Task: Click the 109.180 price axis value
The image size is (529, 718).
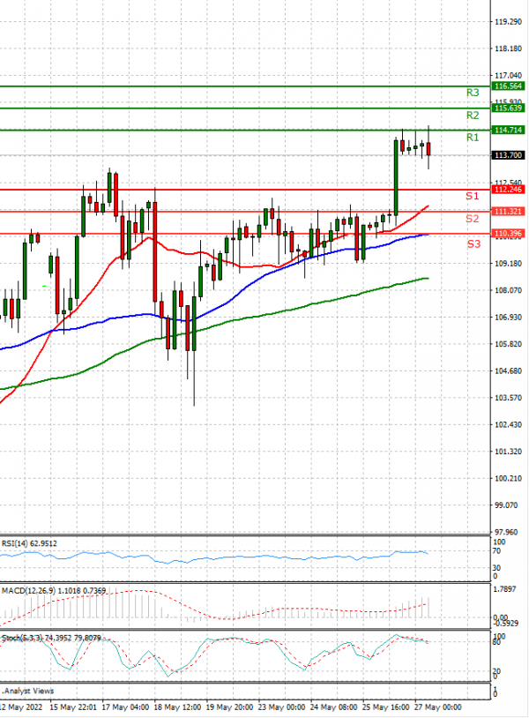Action: point(508,264)
